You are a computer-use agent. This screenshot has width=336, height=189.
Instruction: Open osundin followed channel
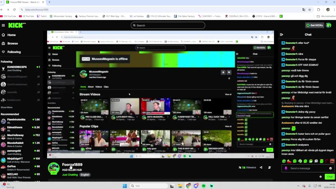coord(20,92)
